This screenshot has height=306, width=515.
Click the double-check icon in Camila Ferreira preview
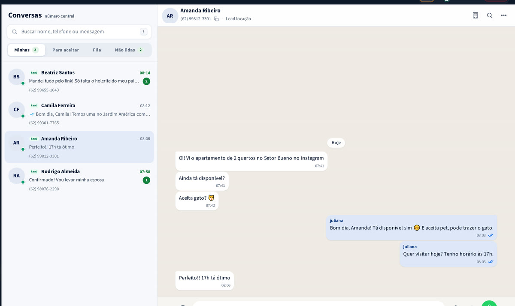32,114
